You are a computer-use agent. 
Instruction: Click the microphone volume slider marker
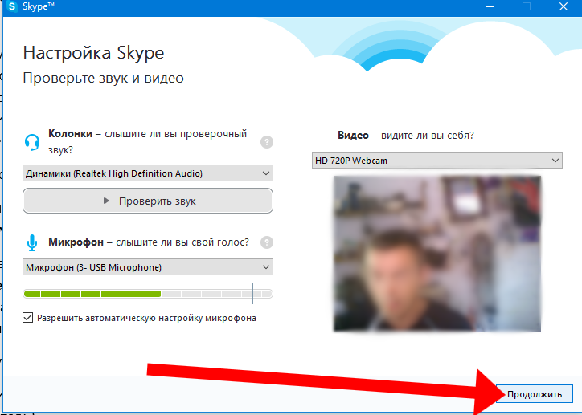253,294
